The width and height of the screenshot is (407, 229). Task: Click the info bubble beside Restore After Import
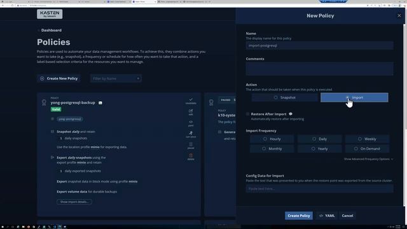coord(291,114)
